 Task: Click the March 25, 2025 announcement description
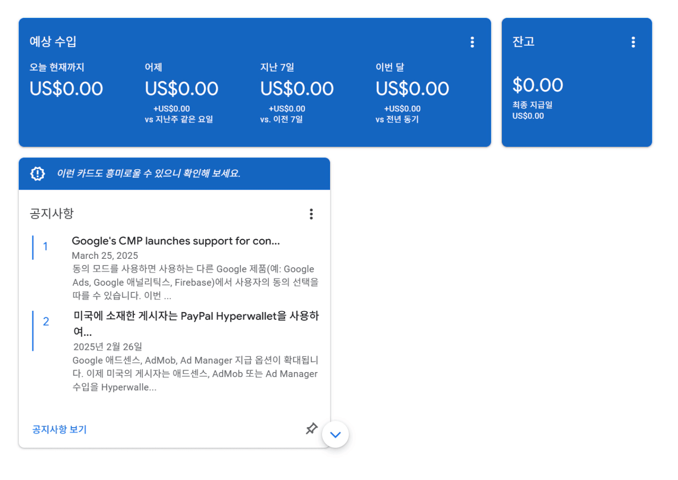click(x=195, y=282)
